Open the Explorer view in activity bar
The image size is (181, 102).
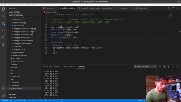tap(3, 9)
